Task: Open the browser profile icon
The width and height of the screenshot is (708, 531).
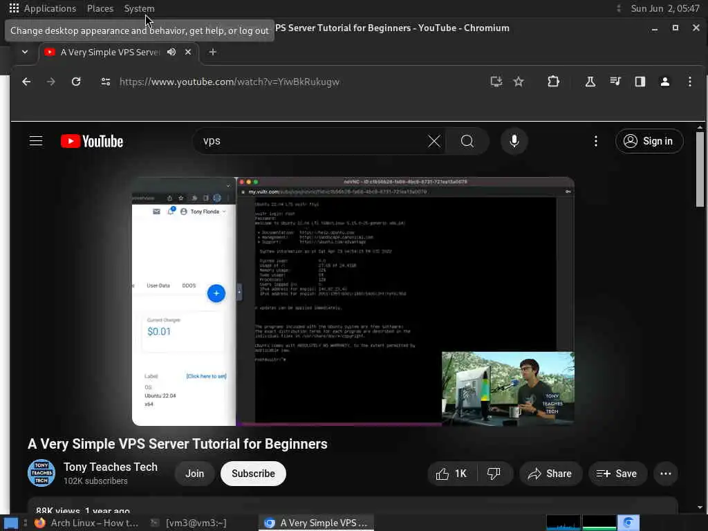Action: 664,82
